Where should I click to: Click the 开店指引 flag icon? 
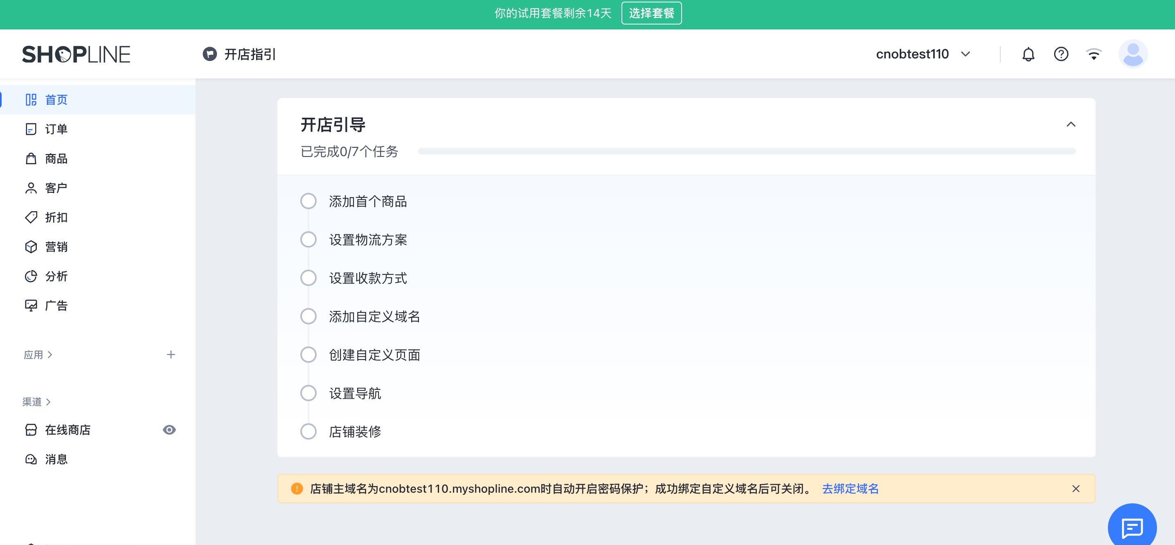[209, 54]
